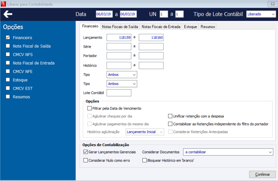
Task: Switch to the Financeiro tab
Action: pyautogui.click(x=90, y=26)
